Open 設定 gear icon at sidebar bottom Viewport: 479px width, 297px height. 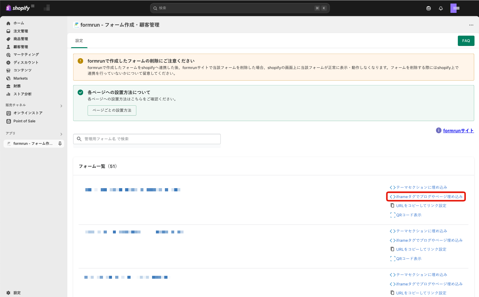click(x=8, y=293)
